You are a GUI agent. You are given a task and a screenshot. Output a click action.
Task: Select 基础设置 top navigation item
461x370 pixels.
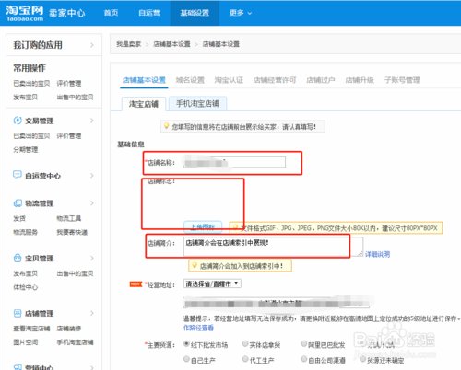(195, 13)
